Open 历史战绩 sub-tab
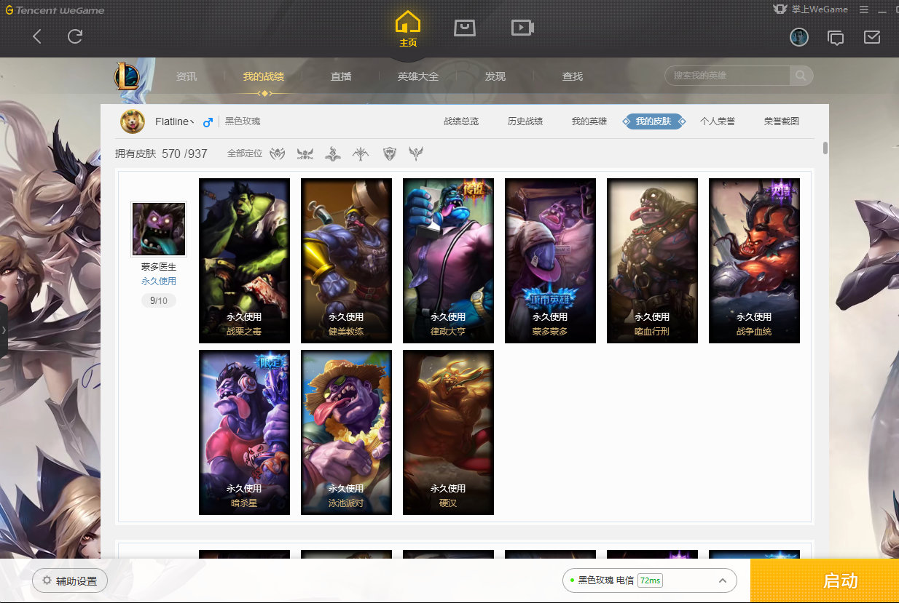 [525, 121]
